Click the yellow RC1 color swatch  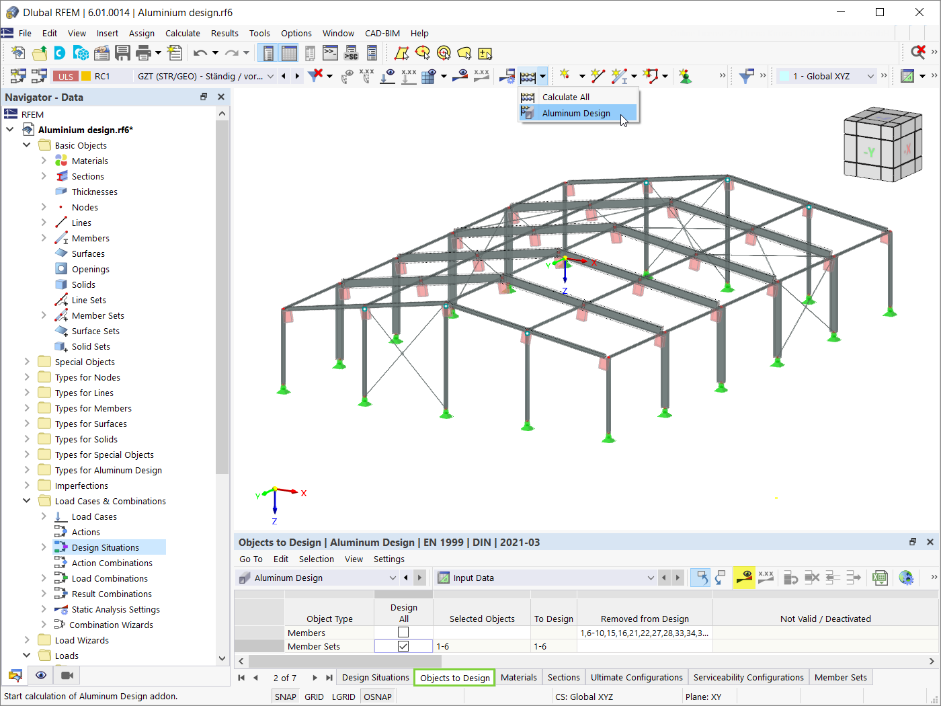point(85,76)
